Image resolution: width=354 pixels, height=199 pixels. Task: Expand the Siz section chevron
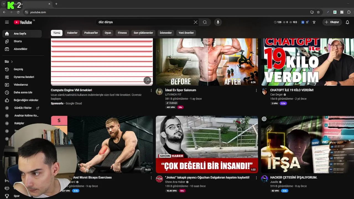click(x=12, y=62)
